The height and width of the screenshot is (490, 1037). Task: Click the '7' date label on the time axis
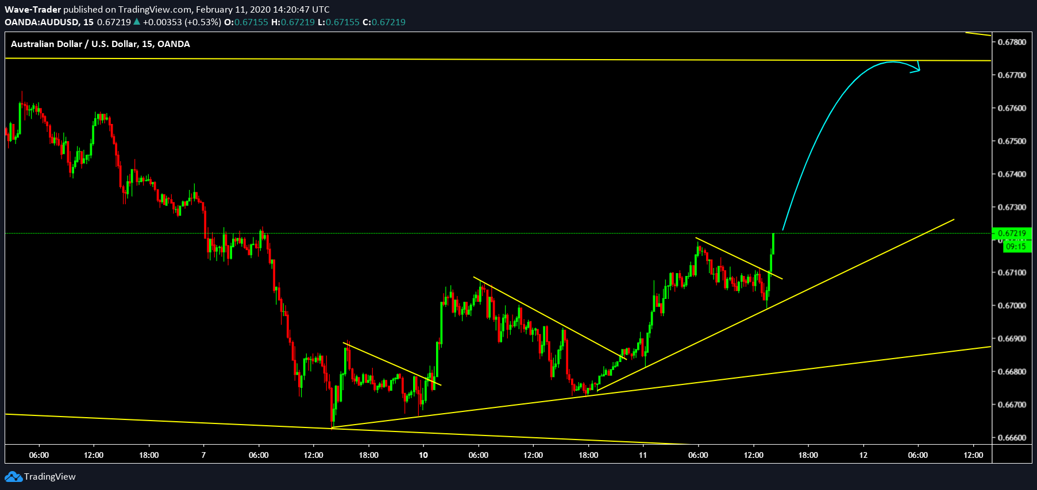coord(203,455)
